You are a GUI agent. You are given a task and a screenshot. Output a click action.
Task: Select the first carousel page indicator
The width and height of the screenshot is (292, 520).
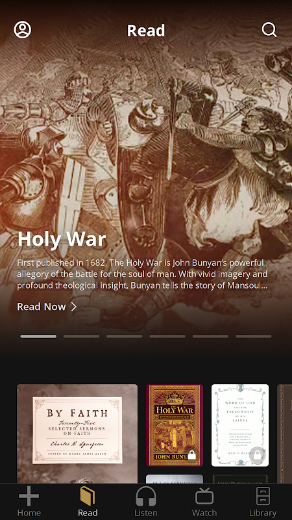coord(38,336)
